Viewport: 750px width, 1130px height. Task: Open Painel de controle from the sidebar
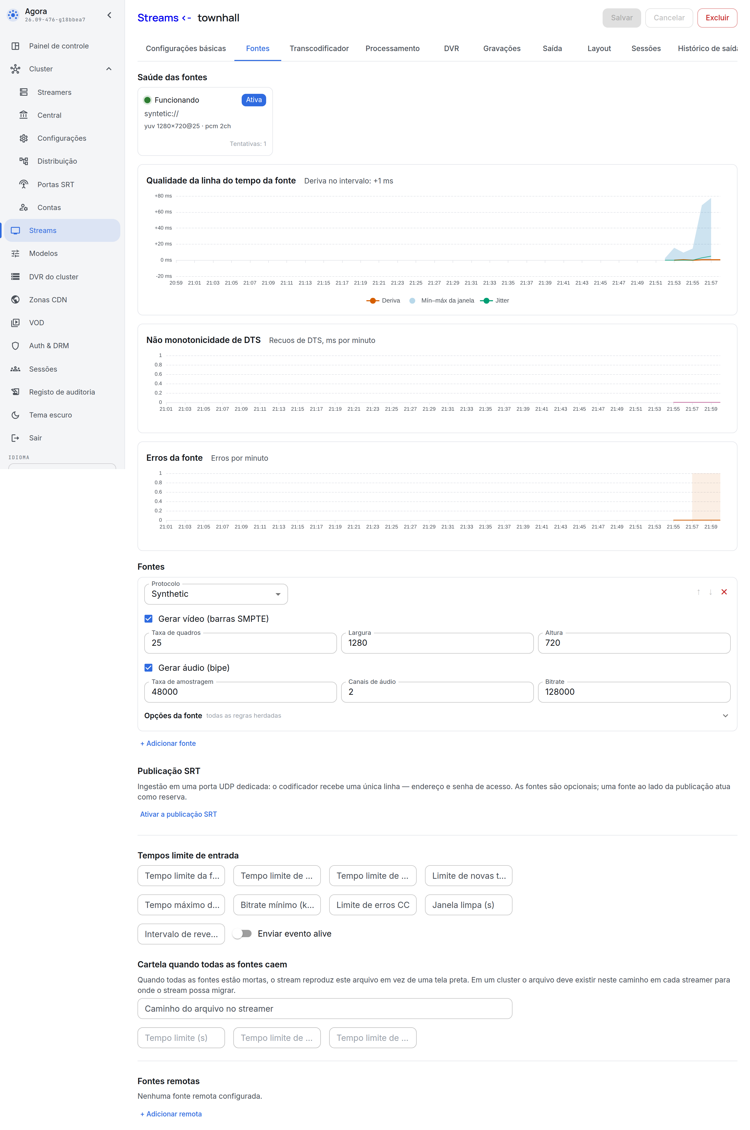tap(62, 46)
